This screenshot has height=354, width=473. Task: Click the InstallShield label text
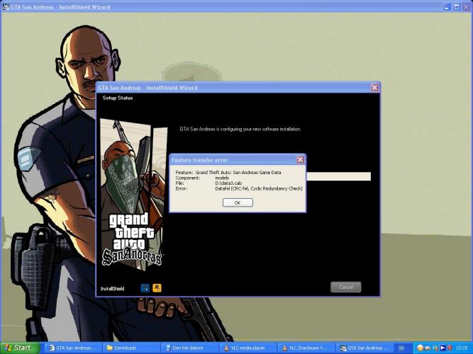(x=112, y=289)
